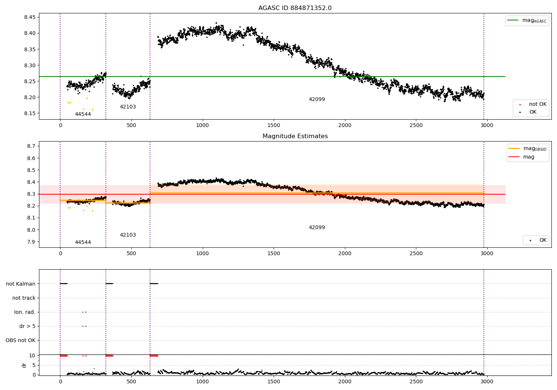Select the red-line "mag" legend label
The width and height of the screenshot is (557, 390).
[529, 157]
